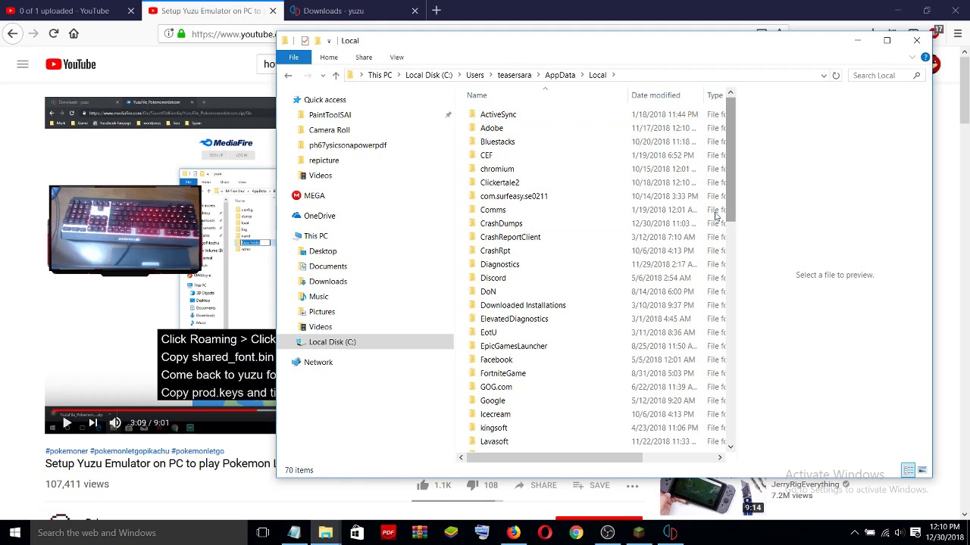
Task: Toggle the title bar properties checkbox icon
Action: (305, 41)
